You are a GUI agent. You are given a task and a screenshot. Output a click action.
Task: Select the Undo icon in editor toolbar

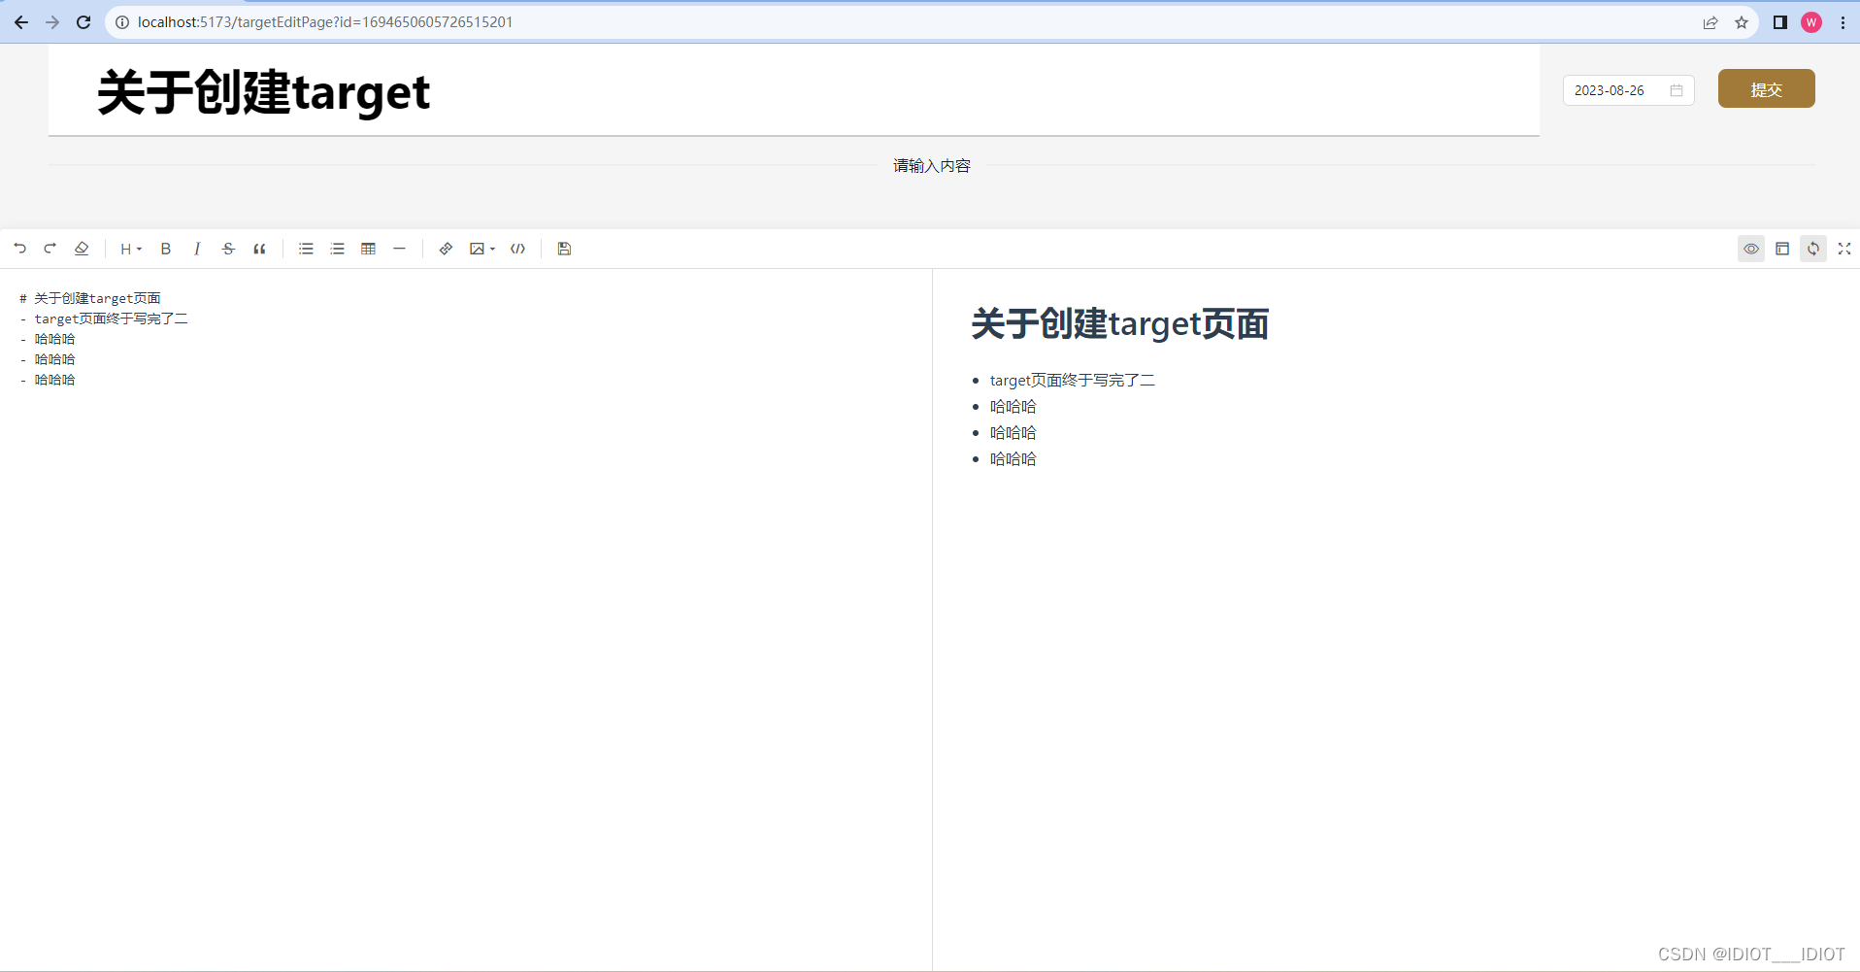click(19, 249)
